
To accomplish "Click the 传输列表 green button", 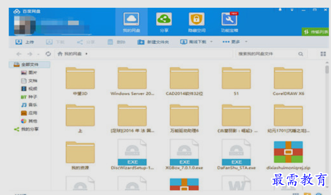I will click(x=316, y=31).
